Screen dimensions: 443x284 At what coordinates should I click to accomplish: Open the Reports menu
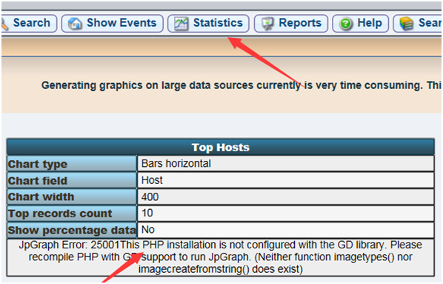[x=291, y=23]
